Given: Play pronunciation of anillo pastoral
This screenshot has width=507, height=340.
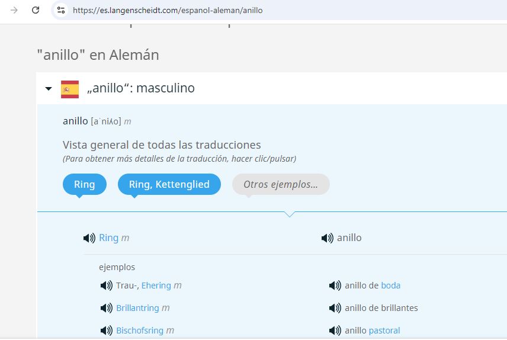Looking at the screenshot, I should [x=335, y=331].
